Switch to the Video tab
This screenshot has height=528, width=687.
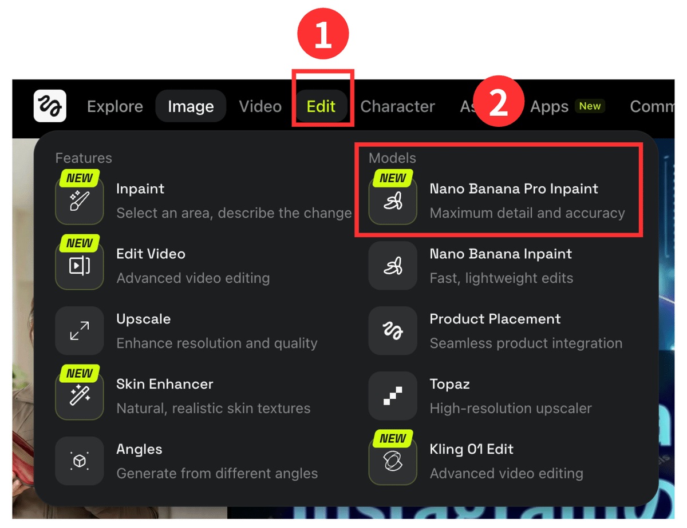(260, 106)
